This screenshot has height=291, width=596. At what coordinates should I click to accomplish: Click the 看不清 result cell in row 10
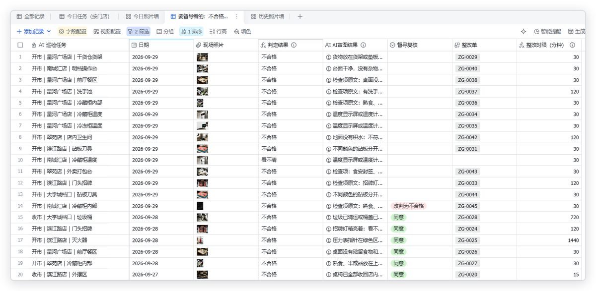pos(291,160)
